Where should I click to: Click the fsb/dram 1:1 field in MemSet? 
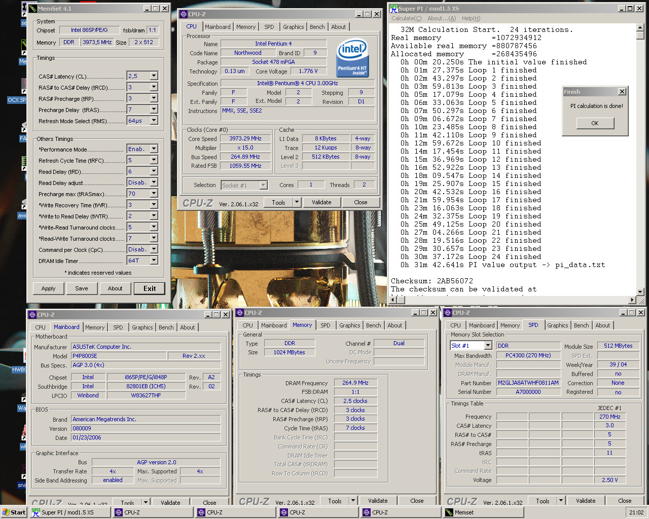152,30
